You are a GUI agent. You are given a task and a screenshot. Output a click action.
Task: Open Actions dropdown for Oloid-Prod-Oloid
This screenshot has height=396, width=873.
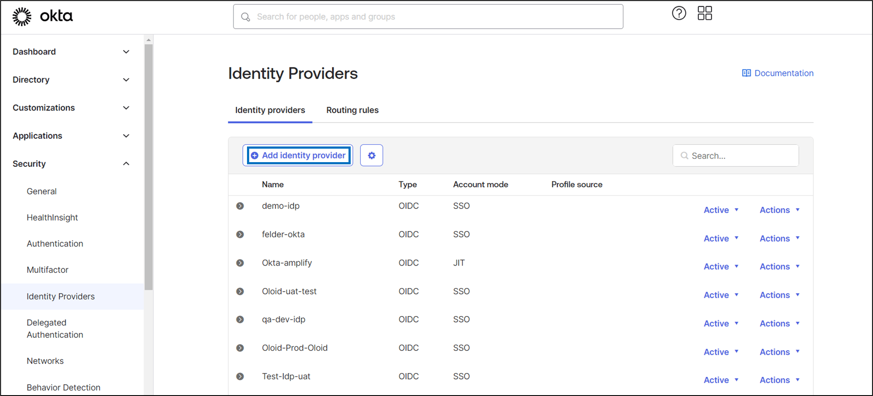[x=780, y=352]
